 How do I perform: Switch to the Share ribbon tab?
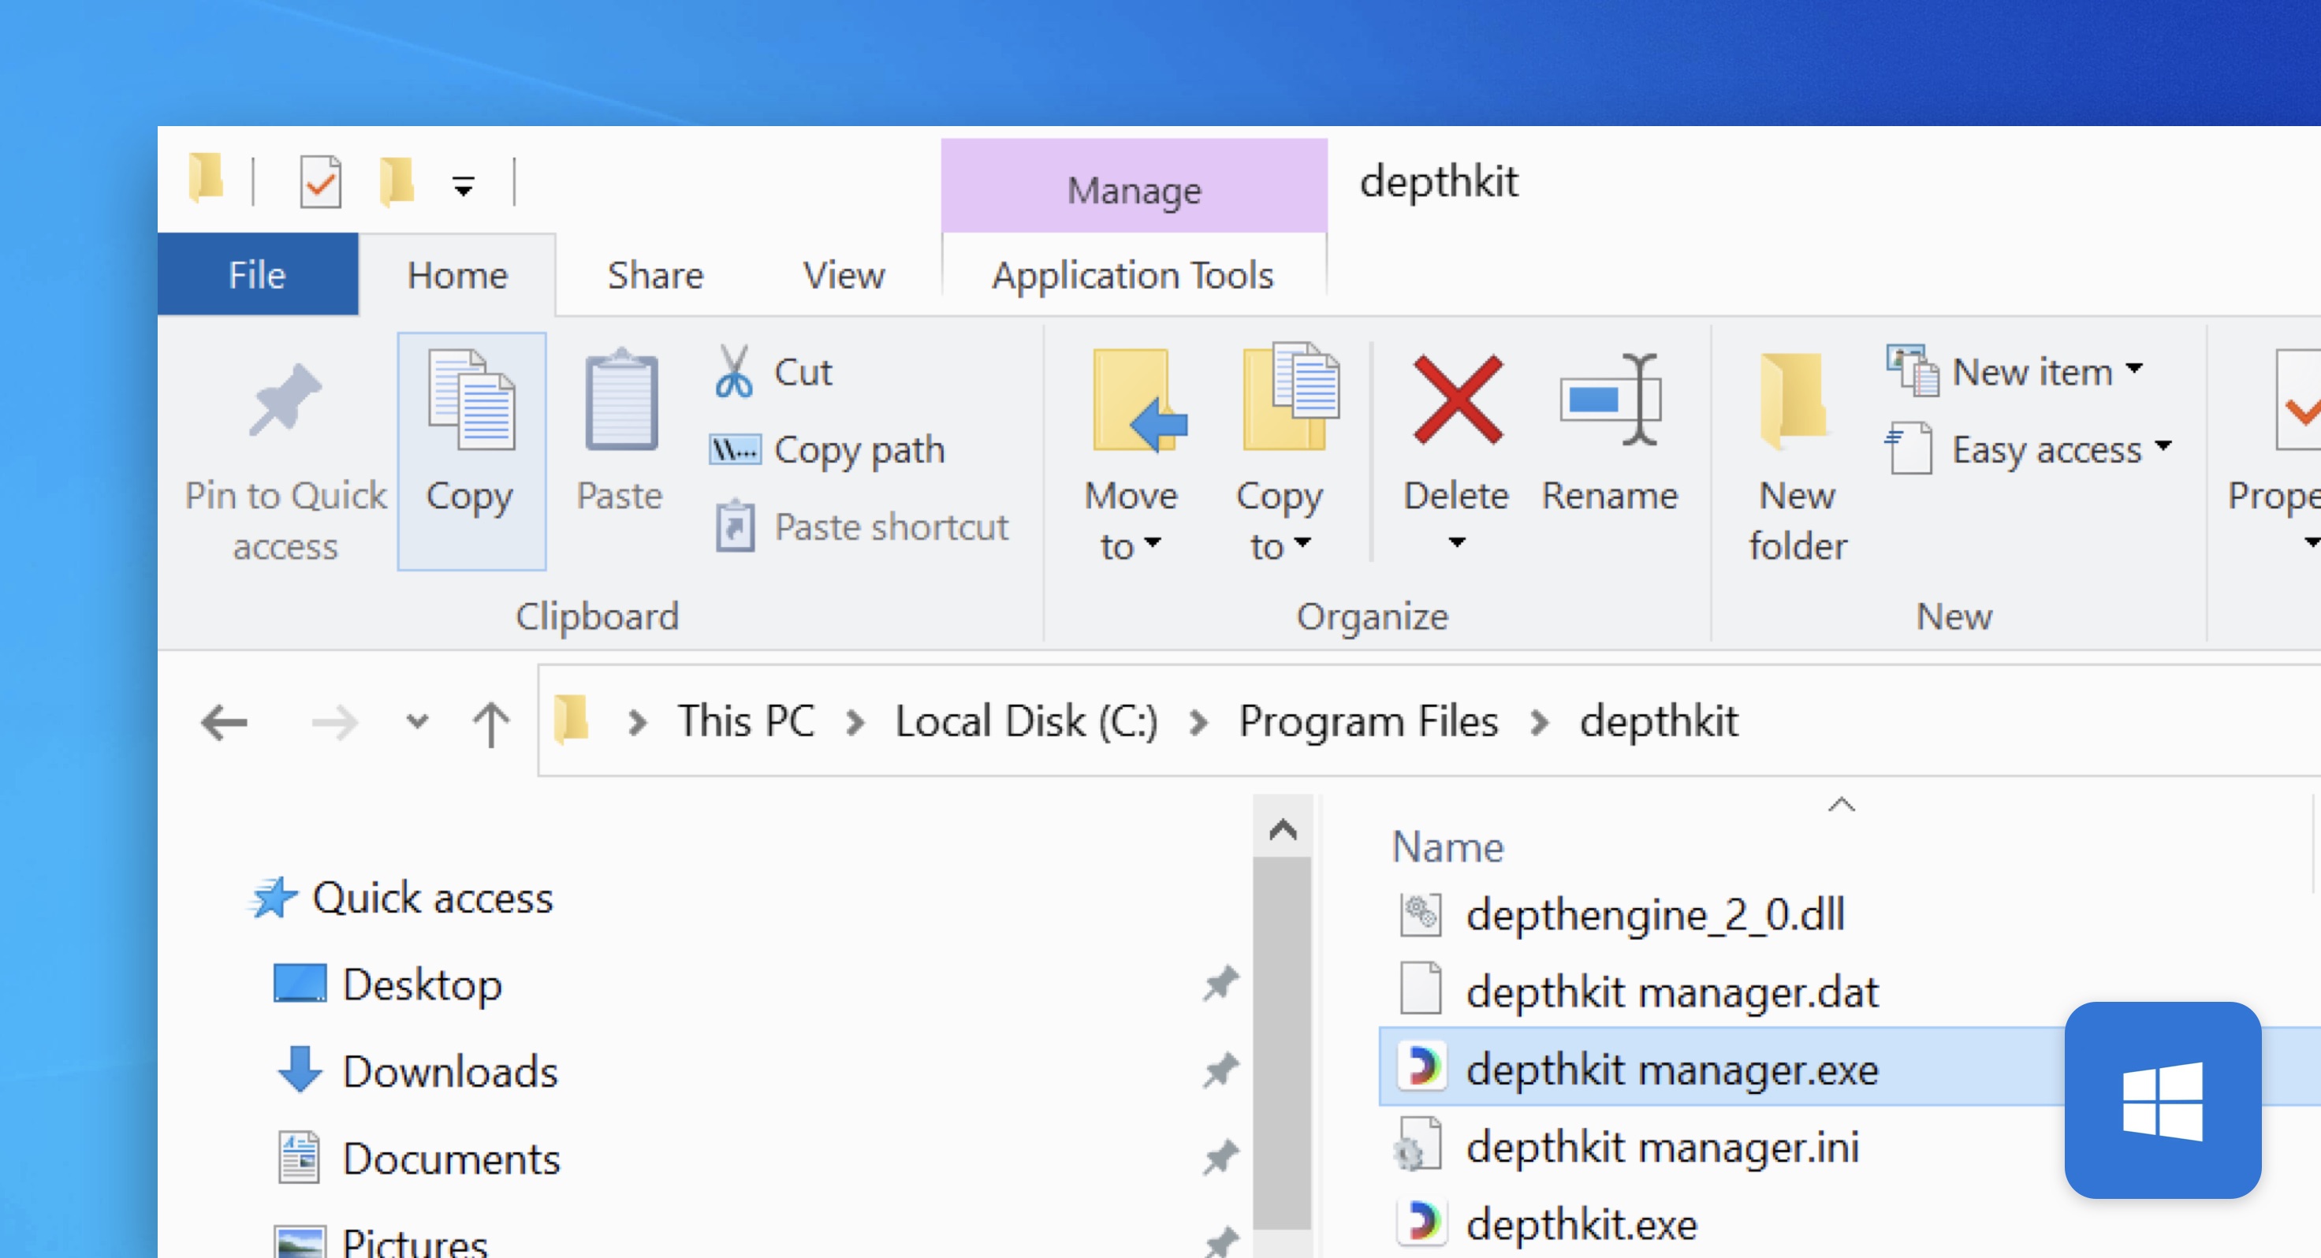pos(655,275)
